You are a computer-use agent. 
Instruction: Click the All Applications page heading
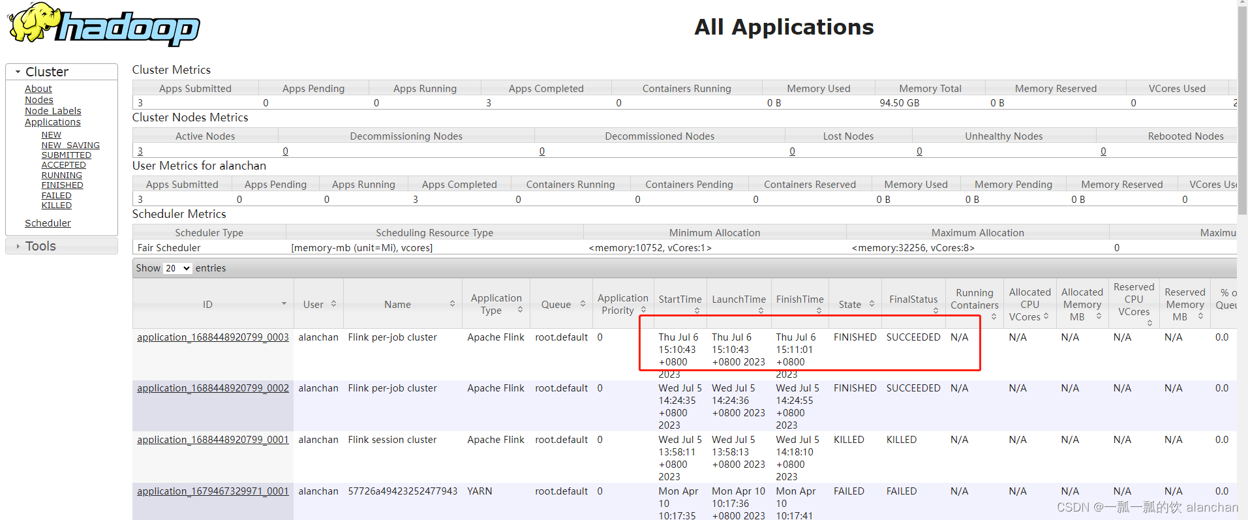click(784, 27)
